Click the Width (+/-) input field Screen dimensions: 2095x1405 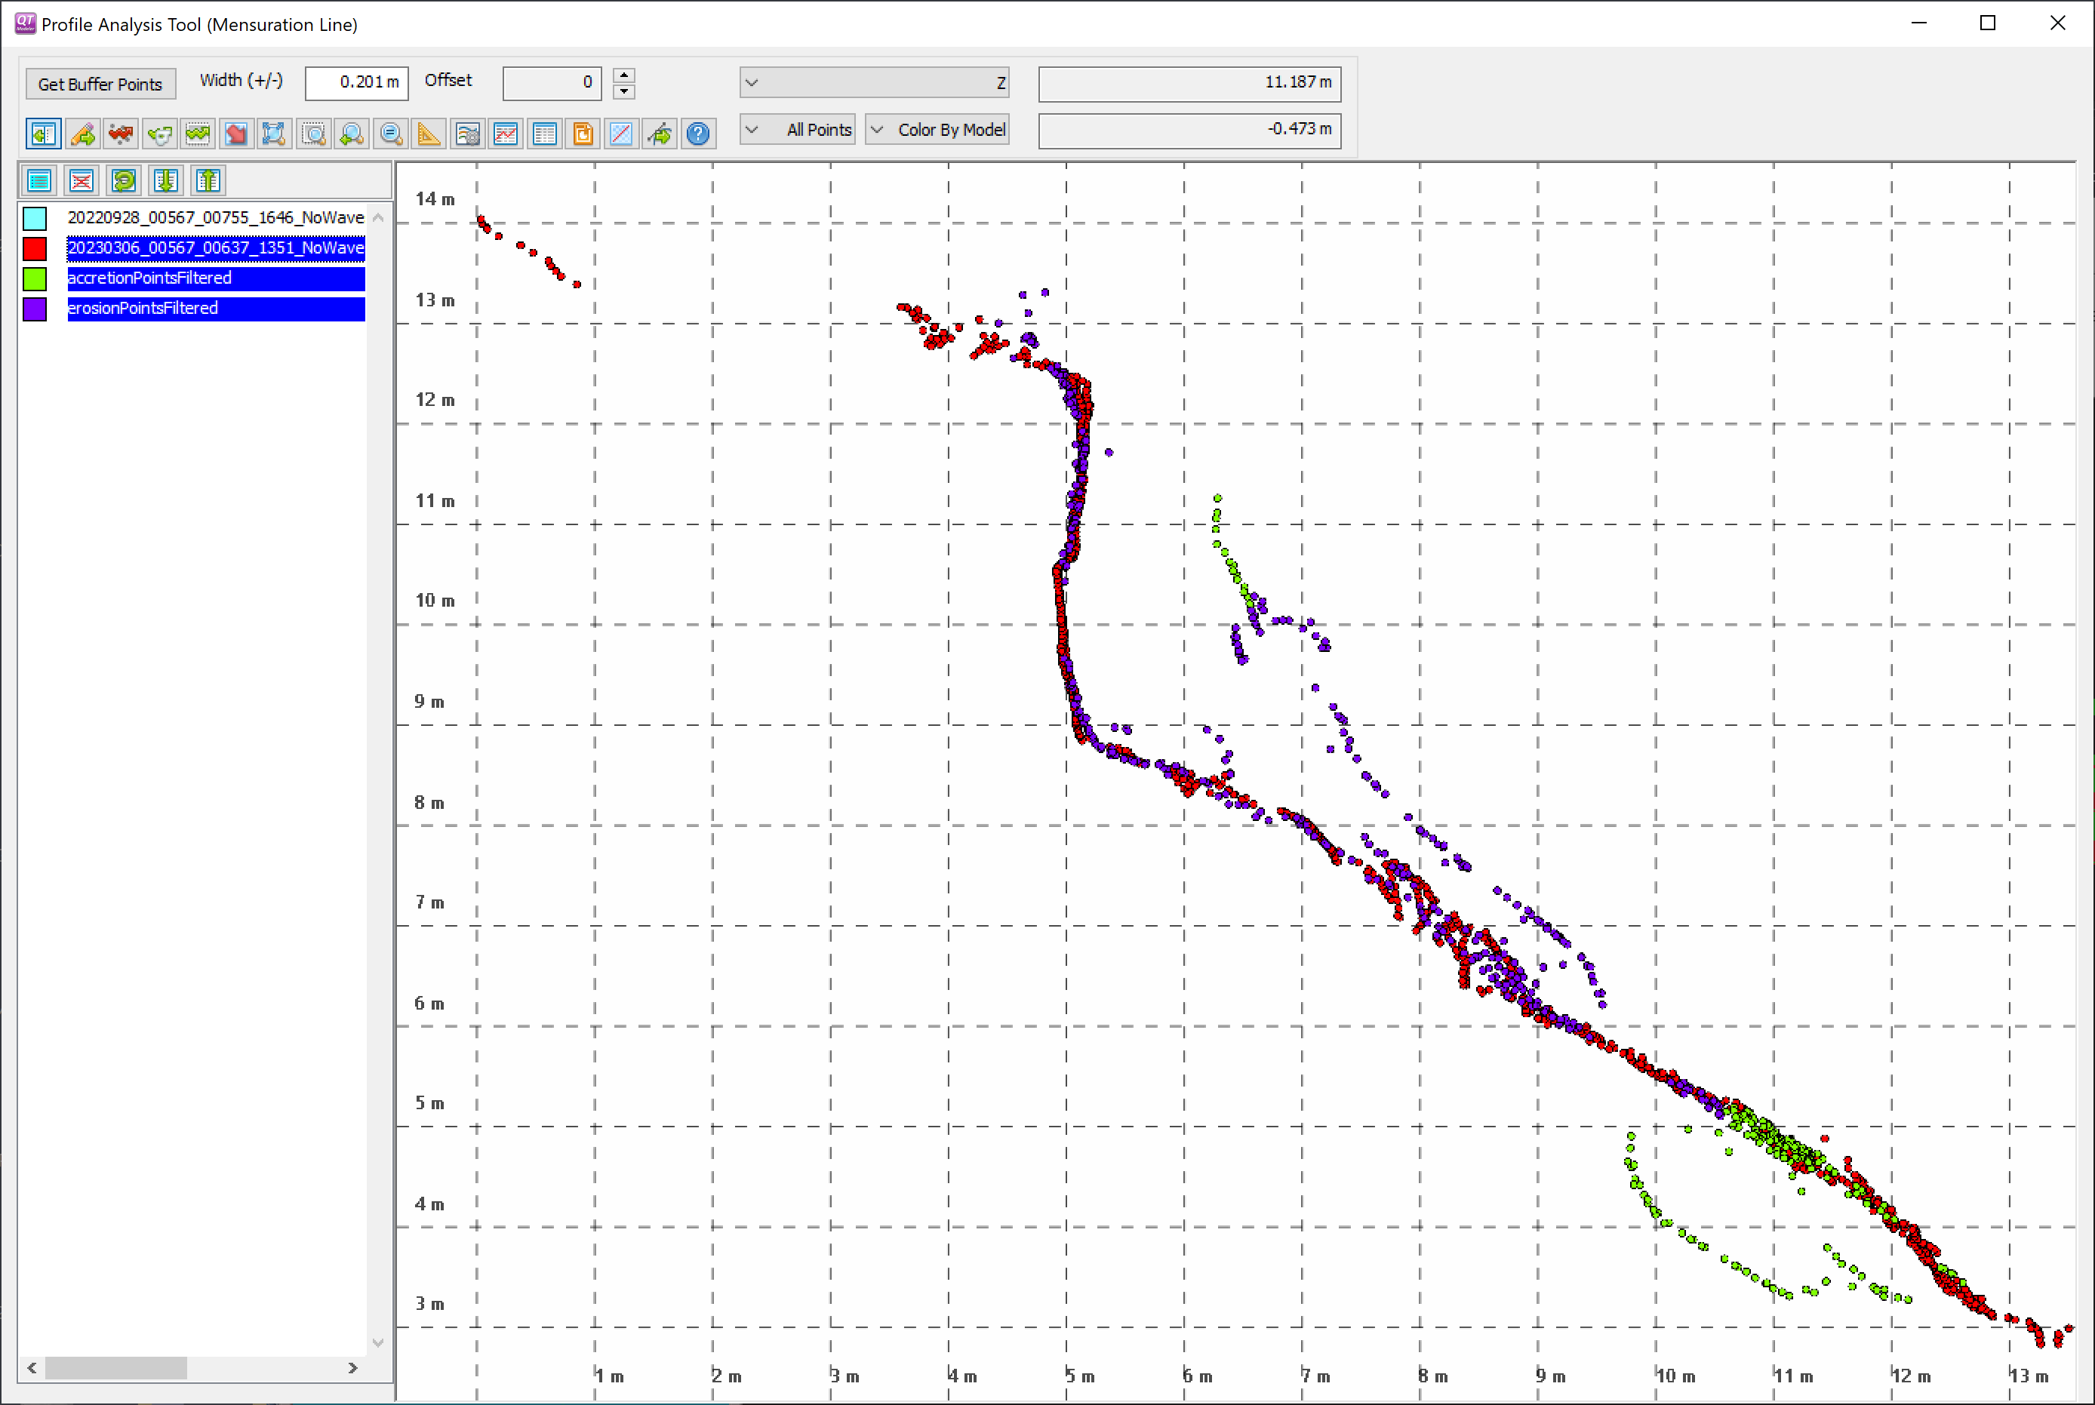tap(357, 83)
